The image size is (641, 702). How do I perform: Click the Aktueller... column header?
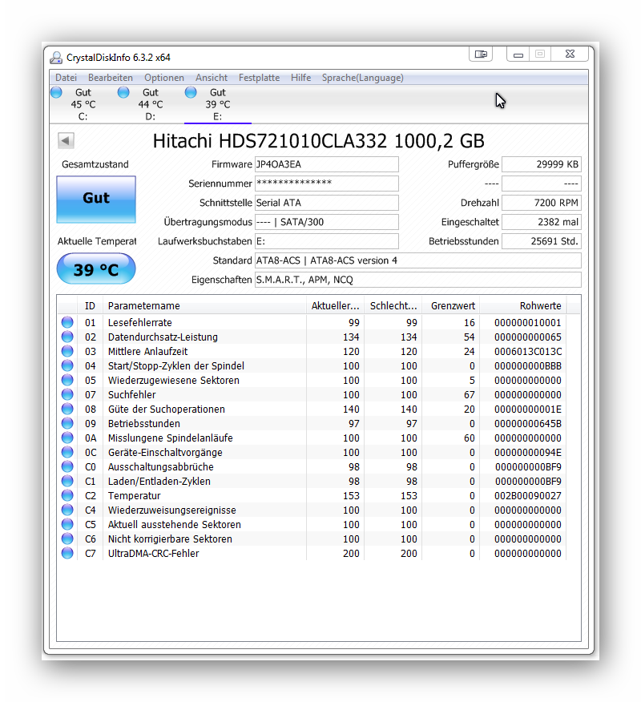click(x=335, y=306)
